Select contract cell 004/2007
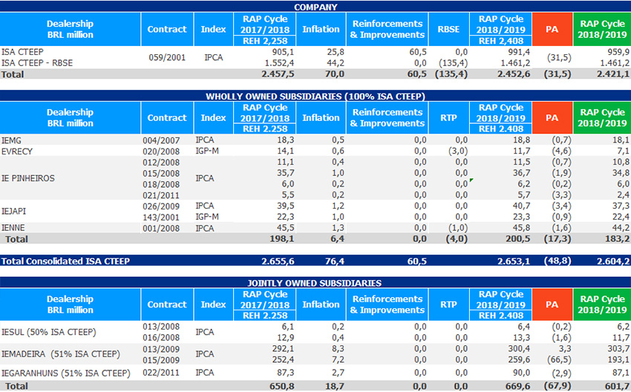This screenshot has height=392, width=631. (161, 140)
